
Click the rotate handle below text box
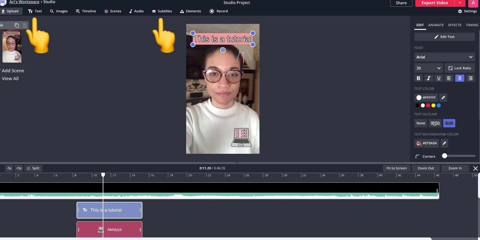(223, 50)
